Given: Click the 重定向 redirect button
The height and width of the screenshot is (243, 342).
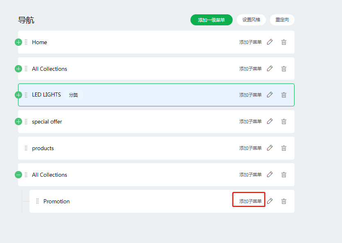Looking at the screenshot, I should (x=282, y=20).
